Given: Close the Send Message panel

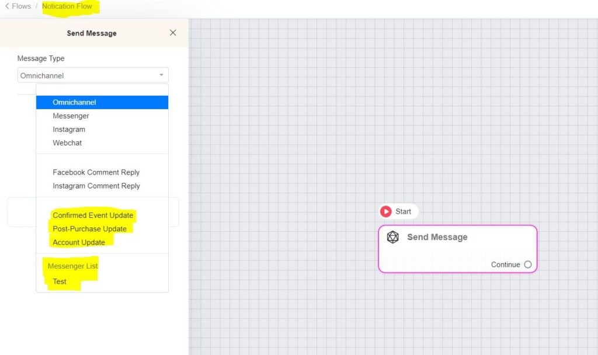Looking at the screenshot, I should coord(173,33).
